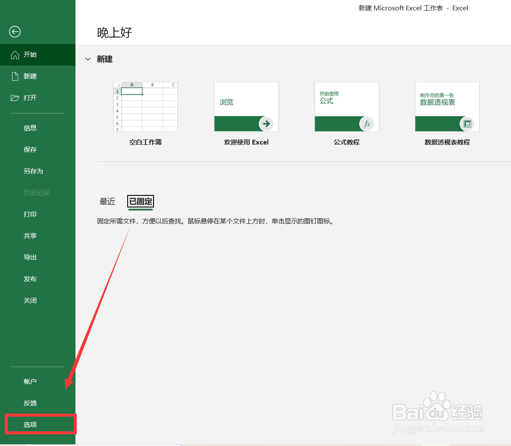Collapse the 新建 section chevron
Viewport: 511px width, 446px height.
click(88, 59)
